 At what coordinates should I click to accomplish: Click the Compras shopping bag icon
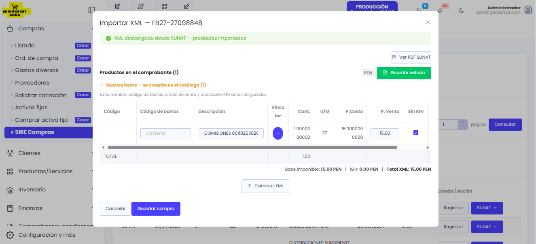pos(10,28)
